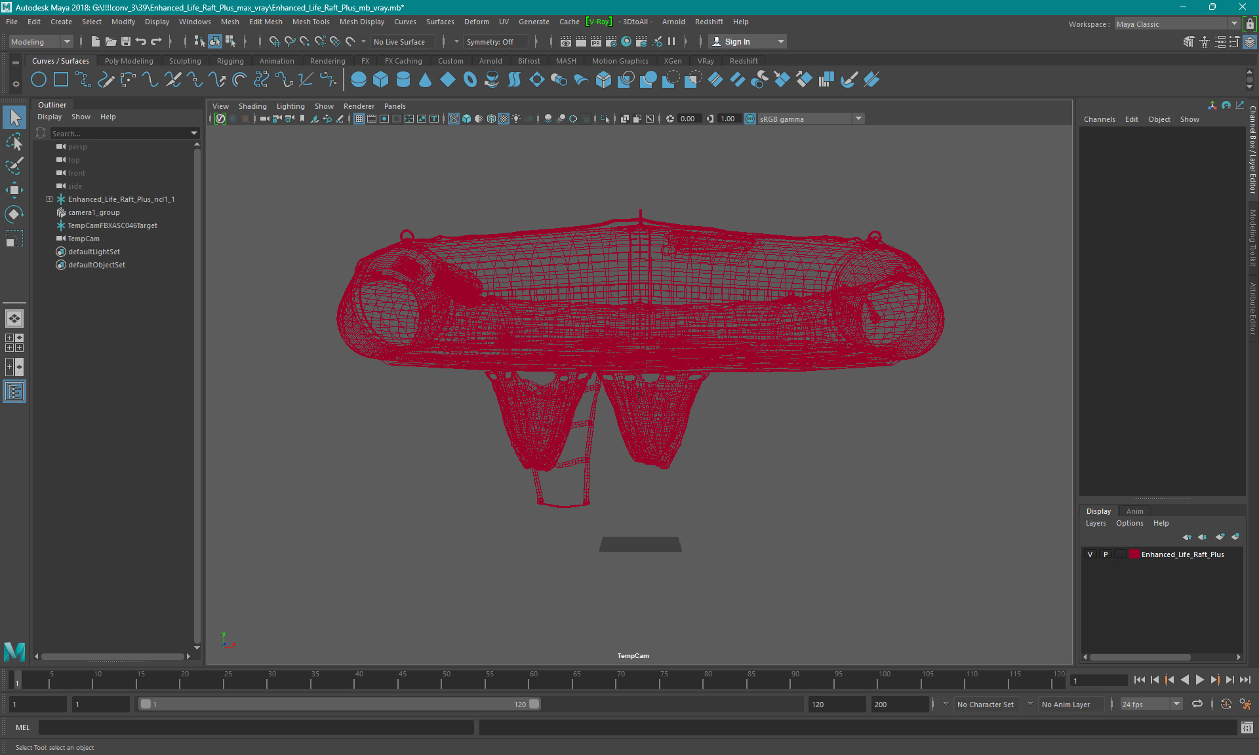Click the camera_group visibility icon
Screen dimensions: 1259x755
pos(60,212)
